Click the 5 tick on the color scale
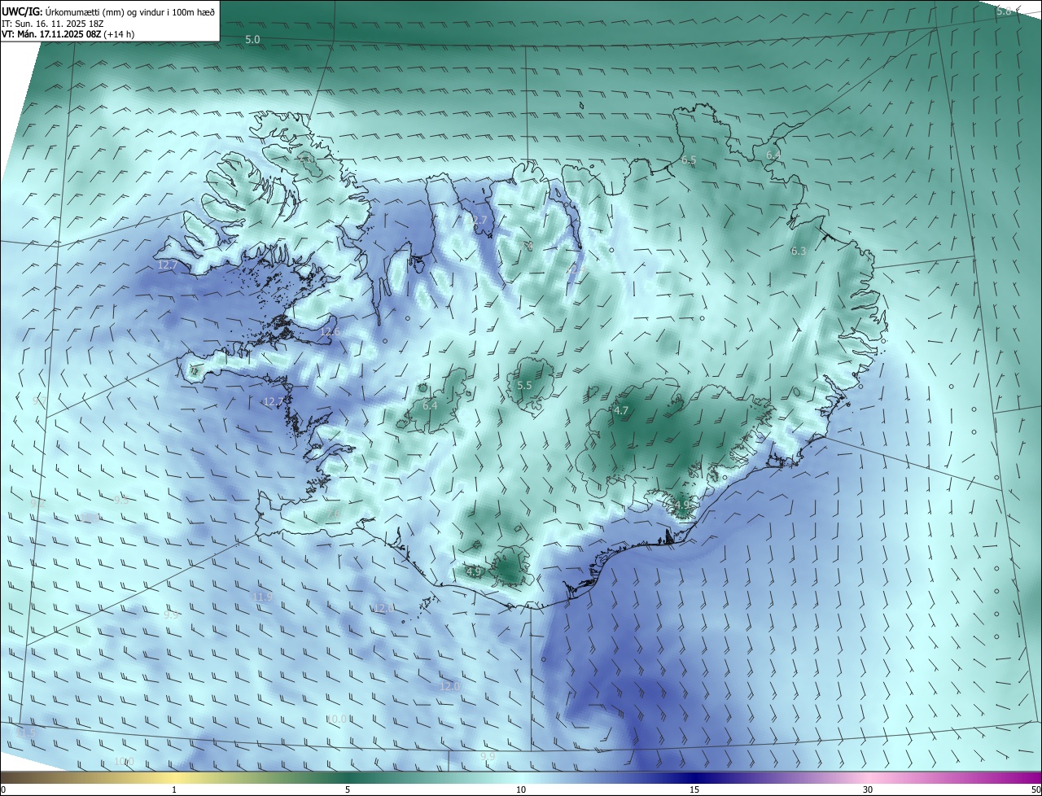The image size is (1042, 796). 348,789
